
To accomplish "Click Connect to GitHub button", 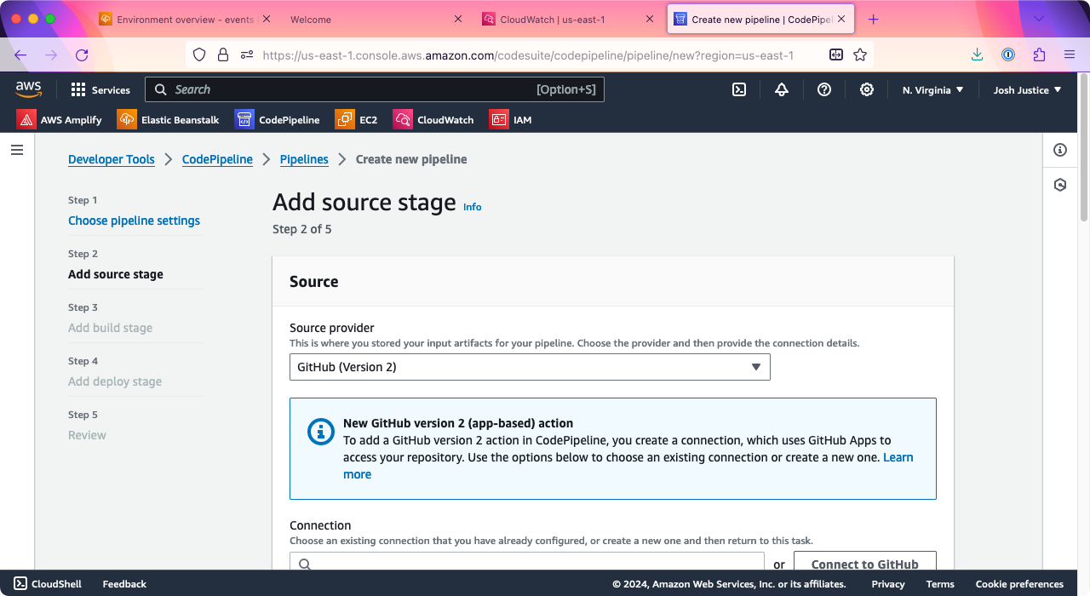I will (x=865, y=564).
